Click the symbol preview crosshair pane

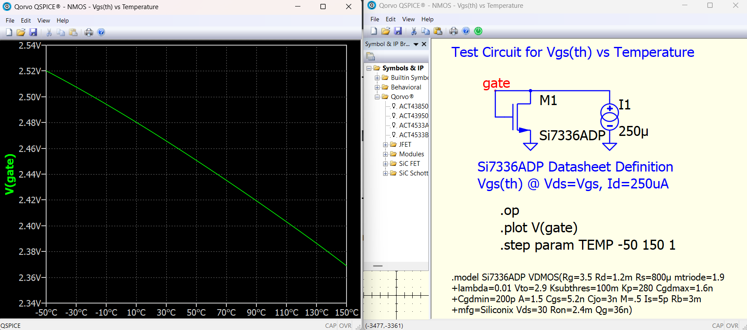click(396, 295)
